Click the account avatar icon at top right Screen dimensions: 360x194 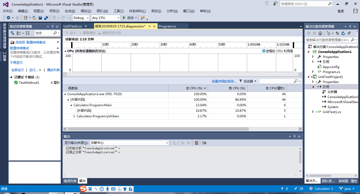point(356,11)
